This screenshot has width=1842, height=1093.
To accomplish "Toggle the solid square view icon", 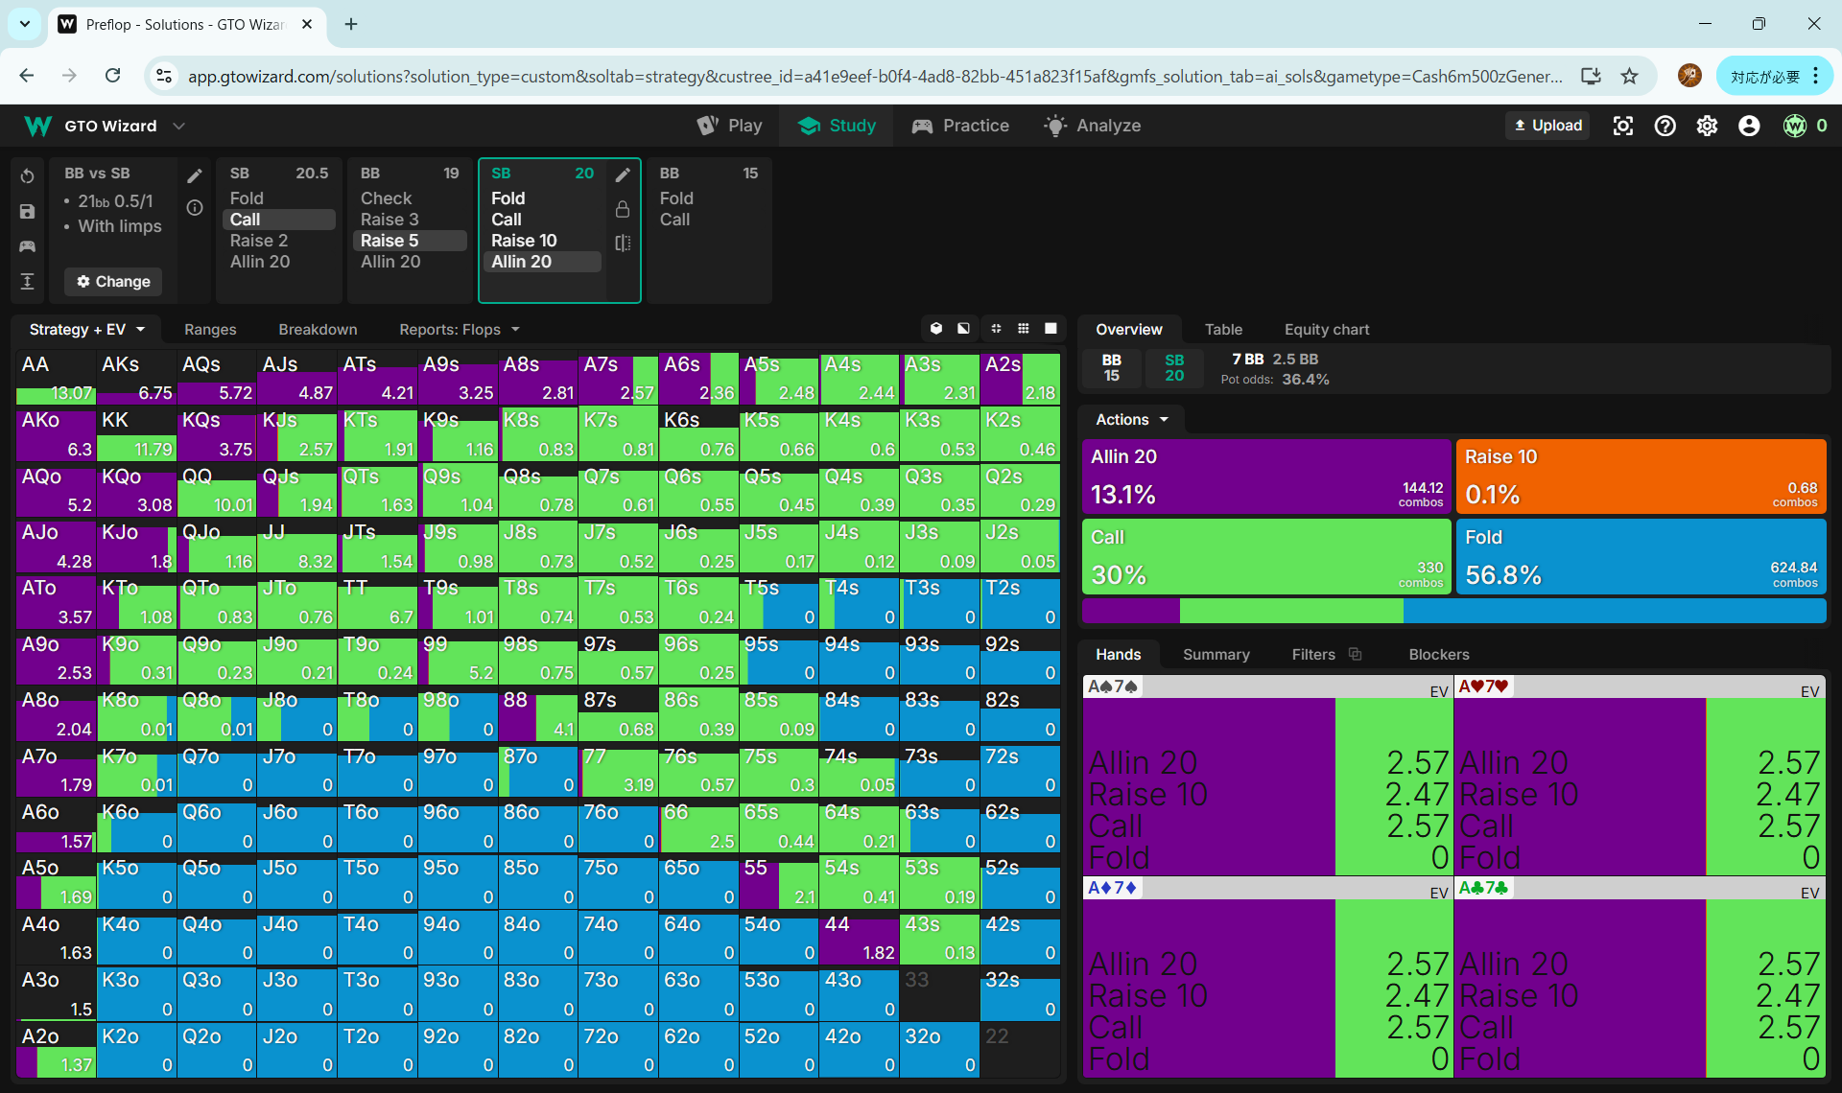I will pyautogui.click(x=1051, y=329).
